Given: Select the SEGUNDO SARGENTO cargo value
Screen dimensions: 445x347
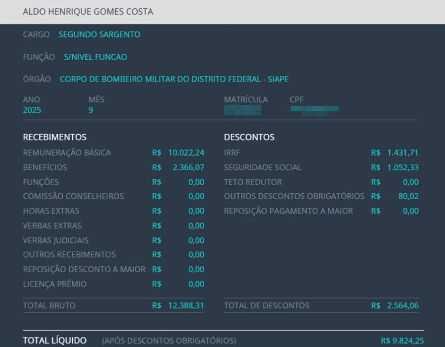Looking at the screenshot, I should 99,35.
